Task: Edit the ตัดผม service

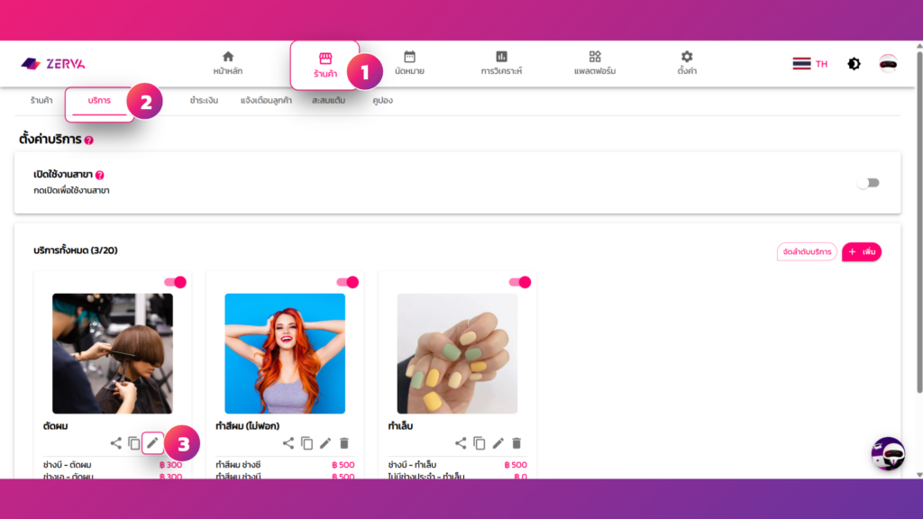Action: (152, 443)
